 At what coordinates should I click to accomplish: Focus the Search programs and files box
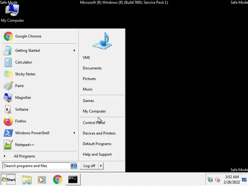click(x=37, y=166)
